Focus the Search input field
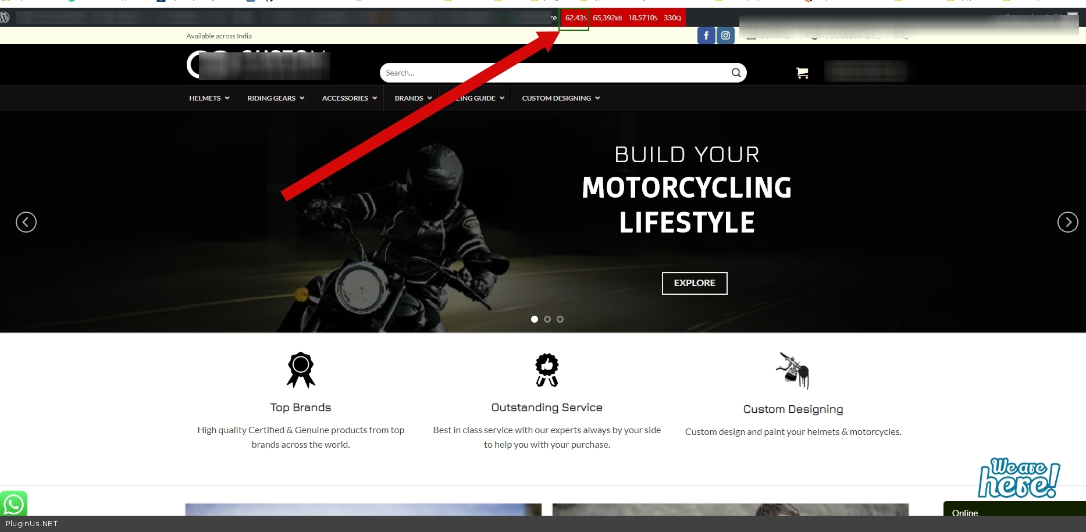The image size is (1086, 532). (553, 73)
